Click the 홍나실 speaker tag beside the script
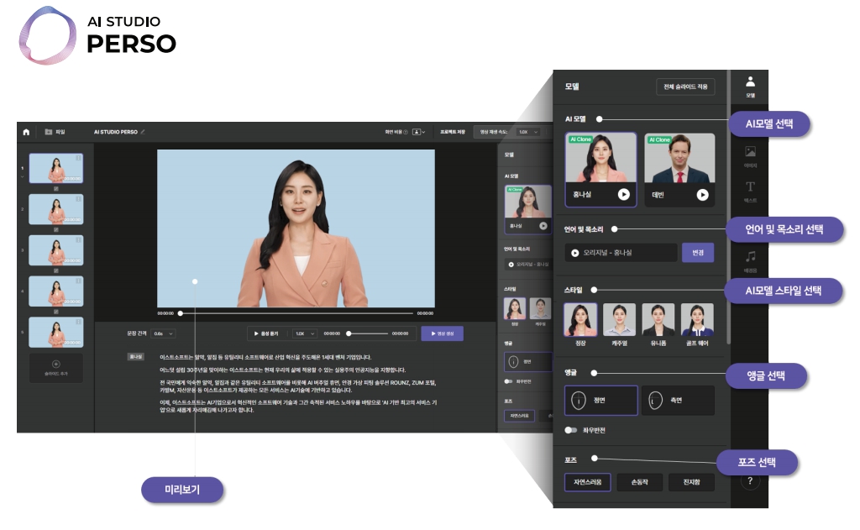 [x=135, y=357]
